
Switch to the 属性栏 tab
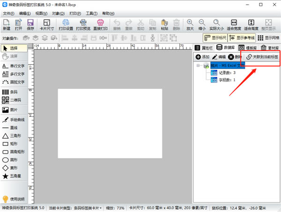(204, 48)
